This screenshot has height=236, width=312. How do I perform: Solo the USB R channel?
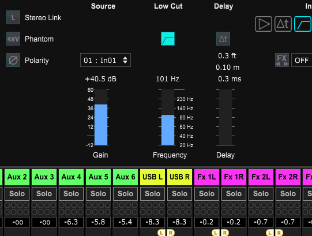179,193
